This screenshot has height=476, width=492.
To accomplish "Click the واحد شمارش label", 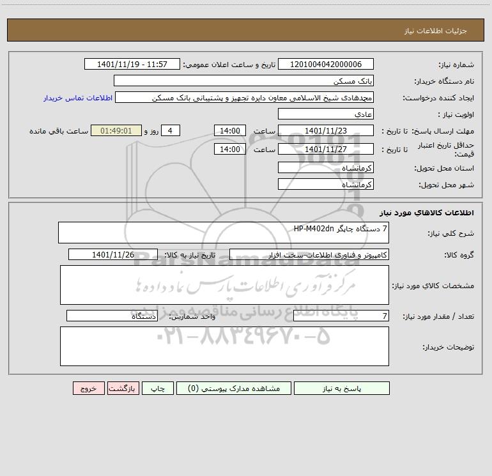I will click(x=192, y=317).
